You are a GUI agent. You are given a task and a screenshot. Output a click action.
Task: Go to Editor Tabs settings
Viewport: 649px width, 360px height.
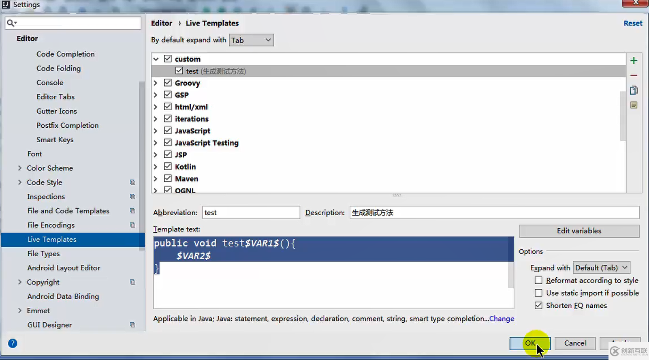(x=56, y=97)
